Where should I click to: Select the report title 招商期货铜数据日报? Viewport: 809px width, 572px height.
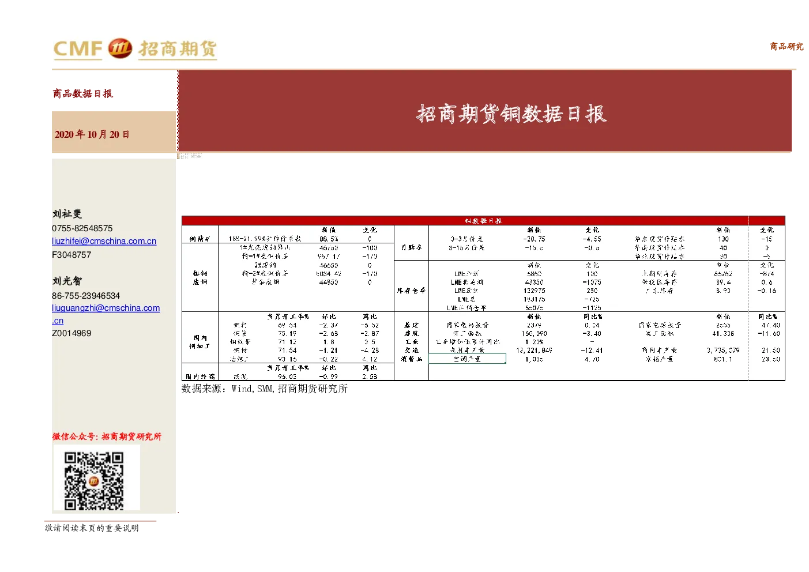[511, 114]
